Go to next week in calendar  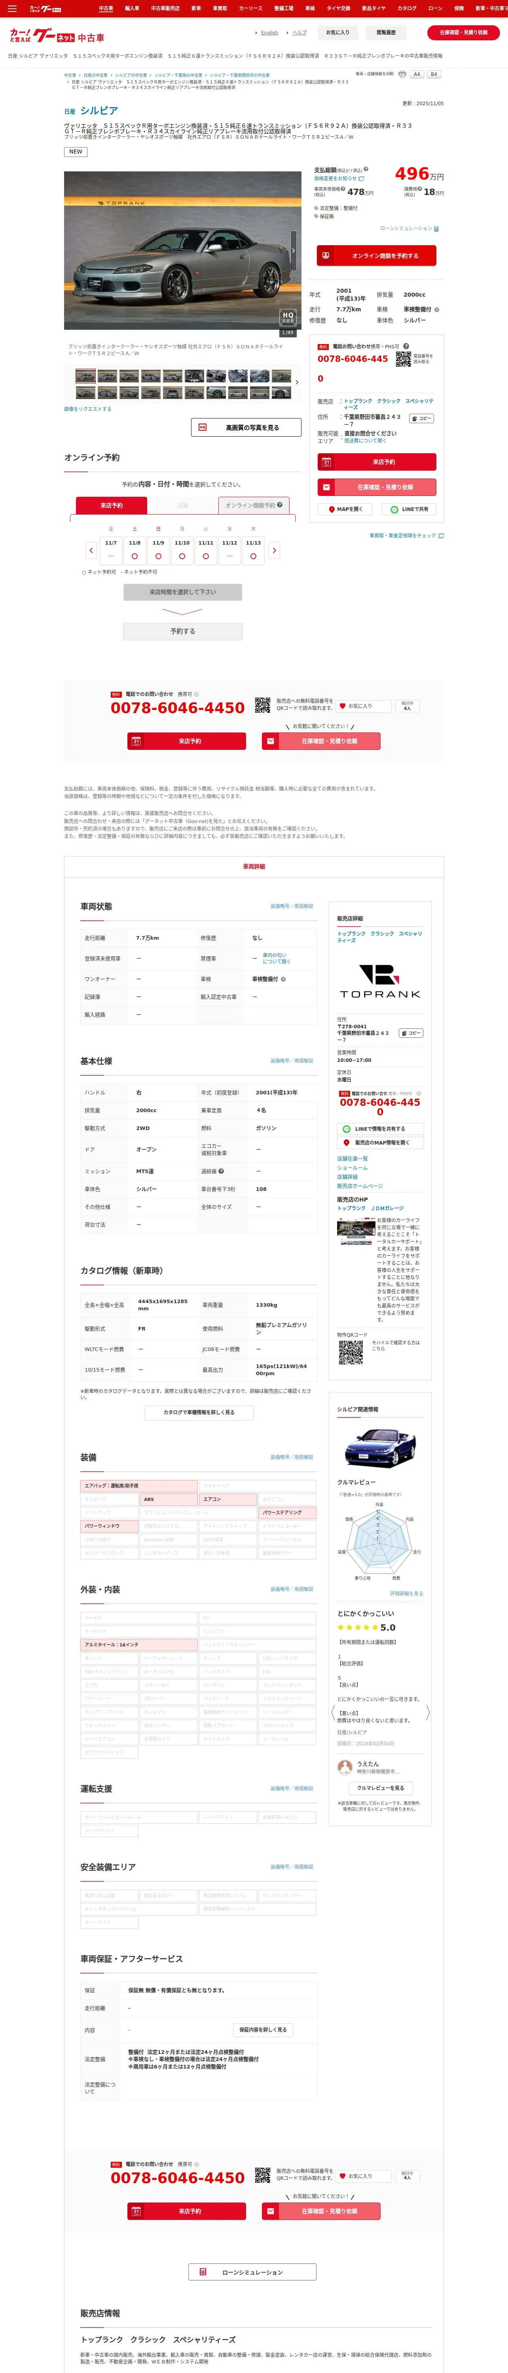(x=274, y=550)
